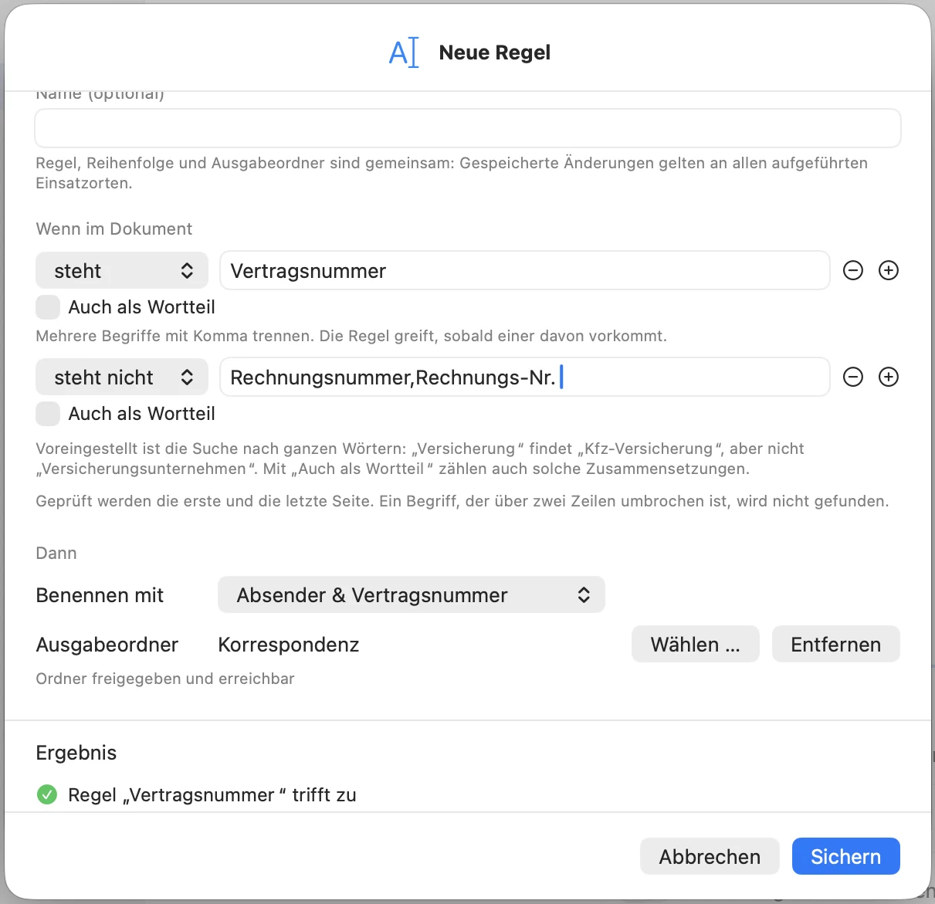
Task: Enable Auch als Wortteil under Vertragsnummer
Action: tap(48, 307)
